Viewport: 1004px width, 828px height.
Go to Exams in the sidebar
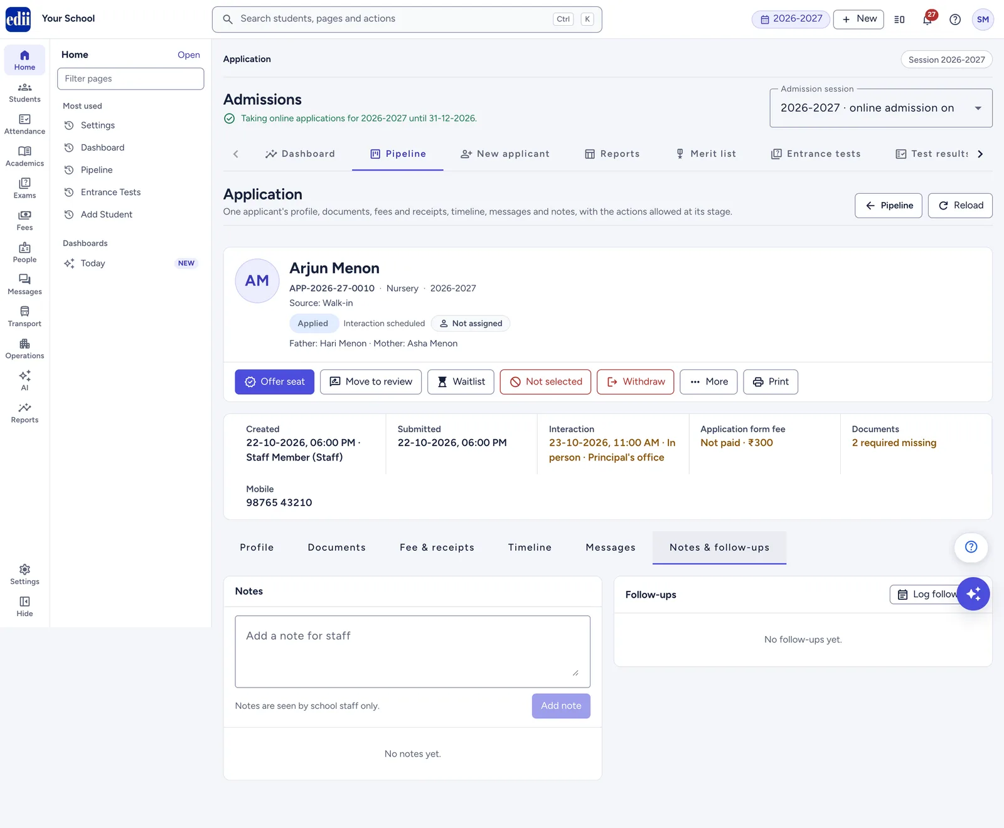pyautogui.click(x=24, y=188)
